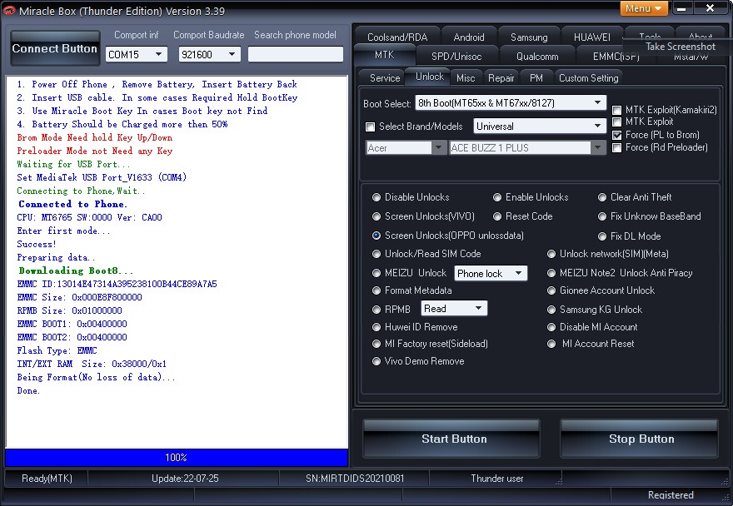Enable Select Brand/Models checkbox
733x506 pixels.
coord(370,126)
